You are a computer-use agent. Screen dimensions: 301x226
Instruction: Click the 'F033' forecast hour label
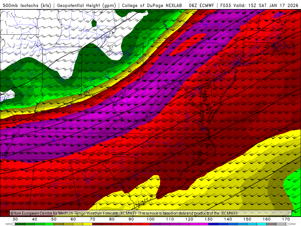[x=225, y=5]
